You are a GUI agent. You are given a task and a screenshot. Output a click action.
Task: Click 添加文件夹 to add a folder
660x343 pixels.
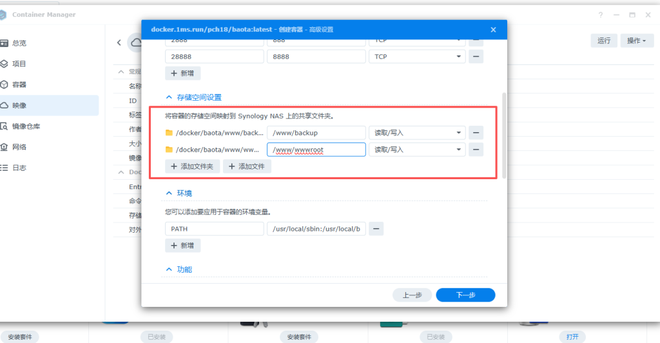(192, 166)
